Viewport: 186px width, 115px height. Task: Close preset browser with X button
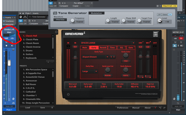tap(52, 108)
